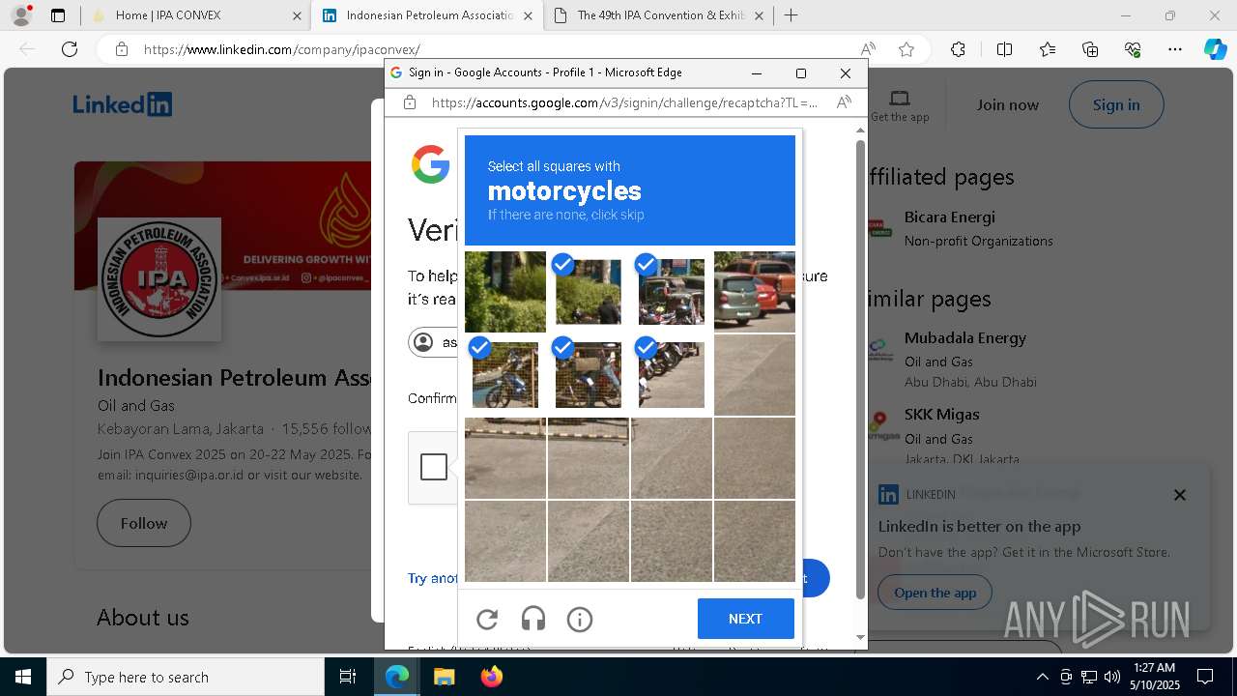The image size is (1237, 696).
Task: Click the IPA company logo image
Action: [159, 279]
